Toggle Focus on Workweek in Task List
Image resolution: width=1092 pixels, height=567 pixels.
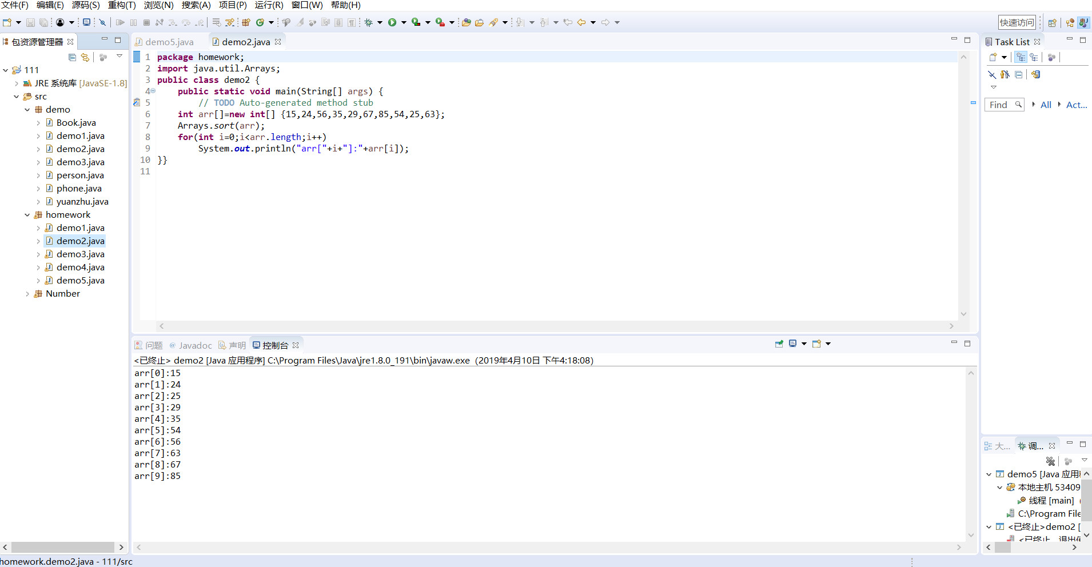[1051, 57]
